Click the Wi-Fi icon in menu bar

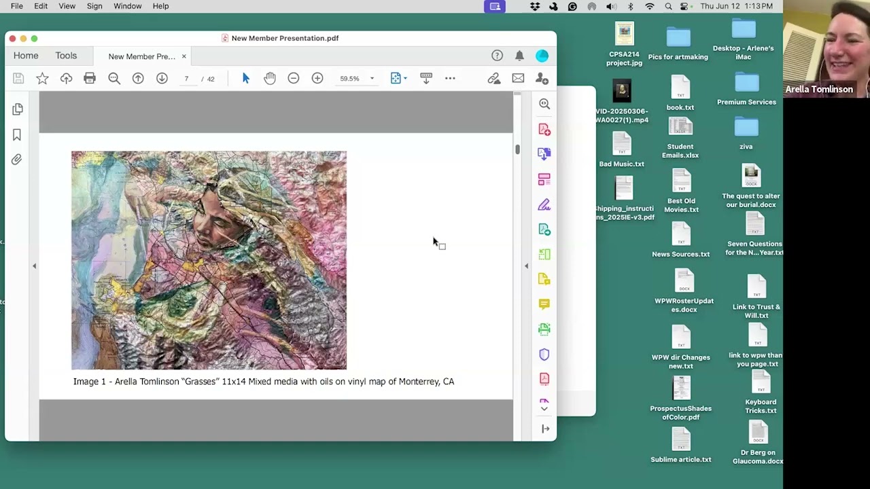pyautogui.click(x=650, y=6)
